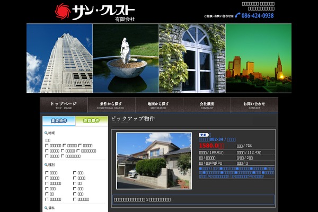Click the caption bar below the house photo
This screenshot has width=318, height=212.
pos(193,200)
